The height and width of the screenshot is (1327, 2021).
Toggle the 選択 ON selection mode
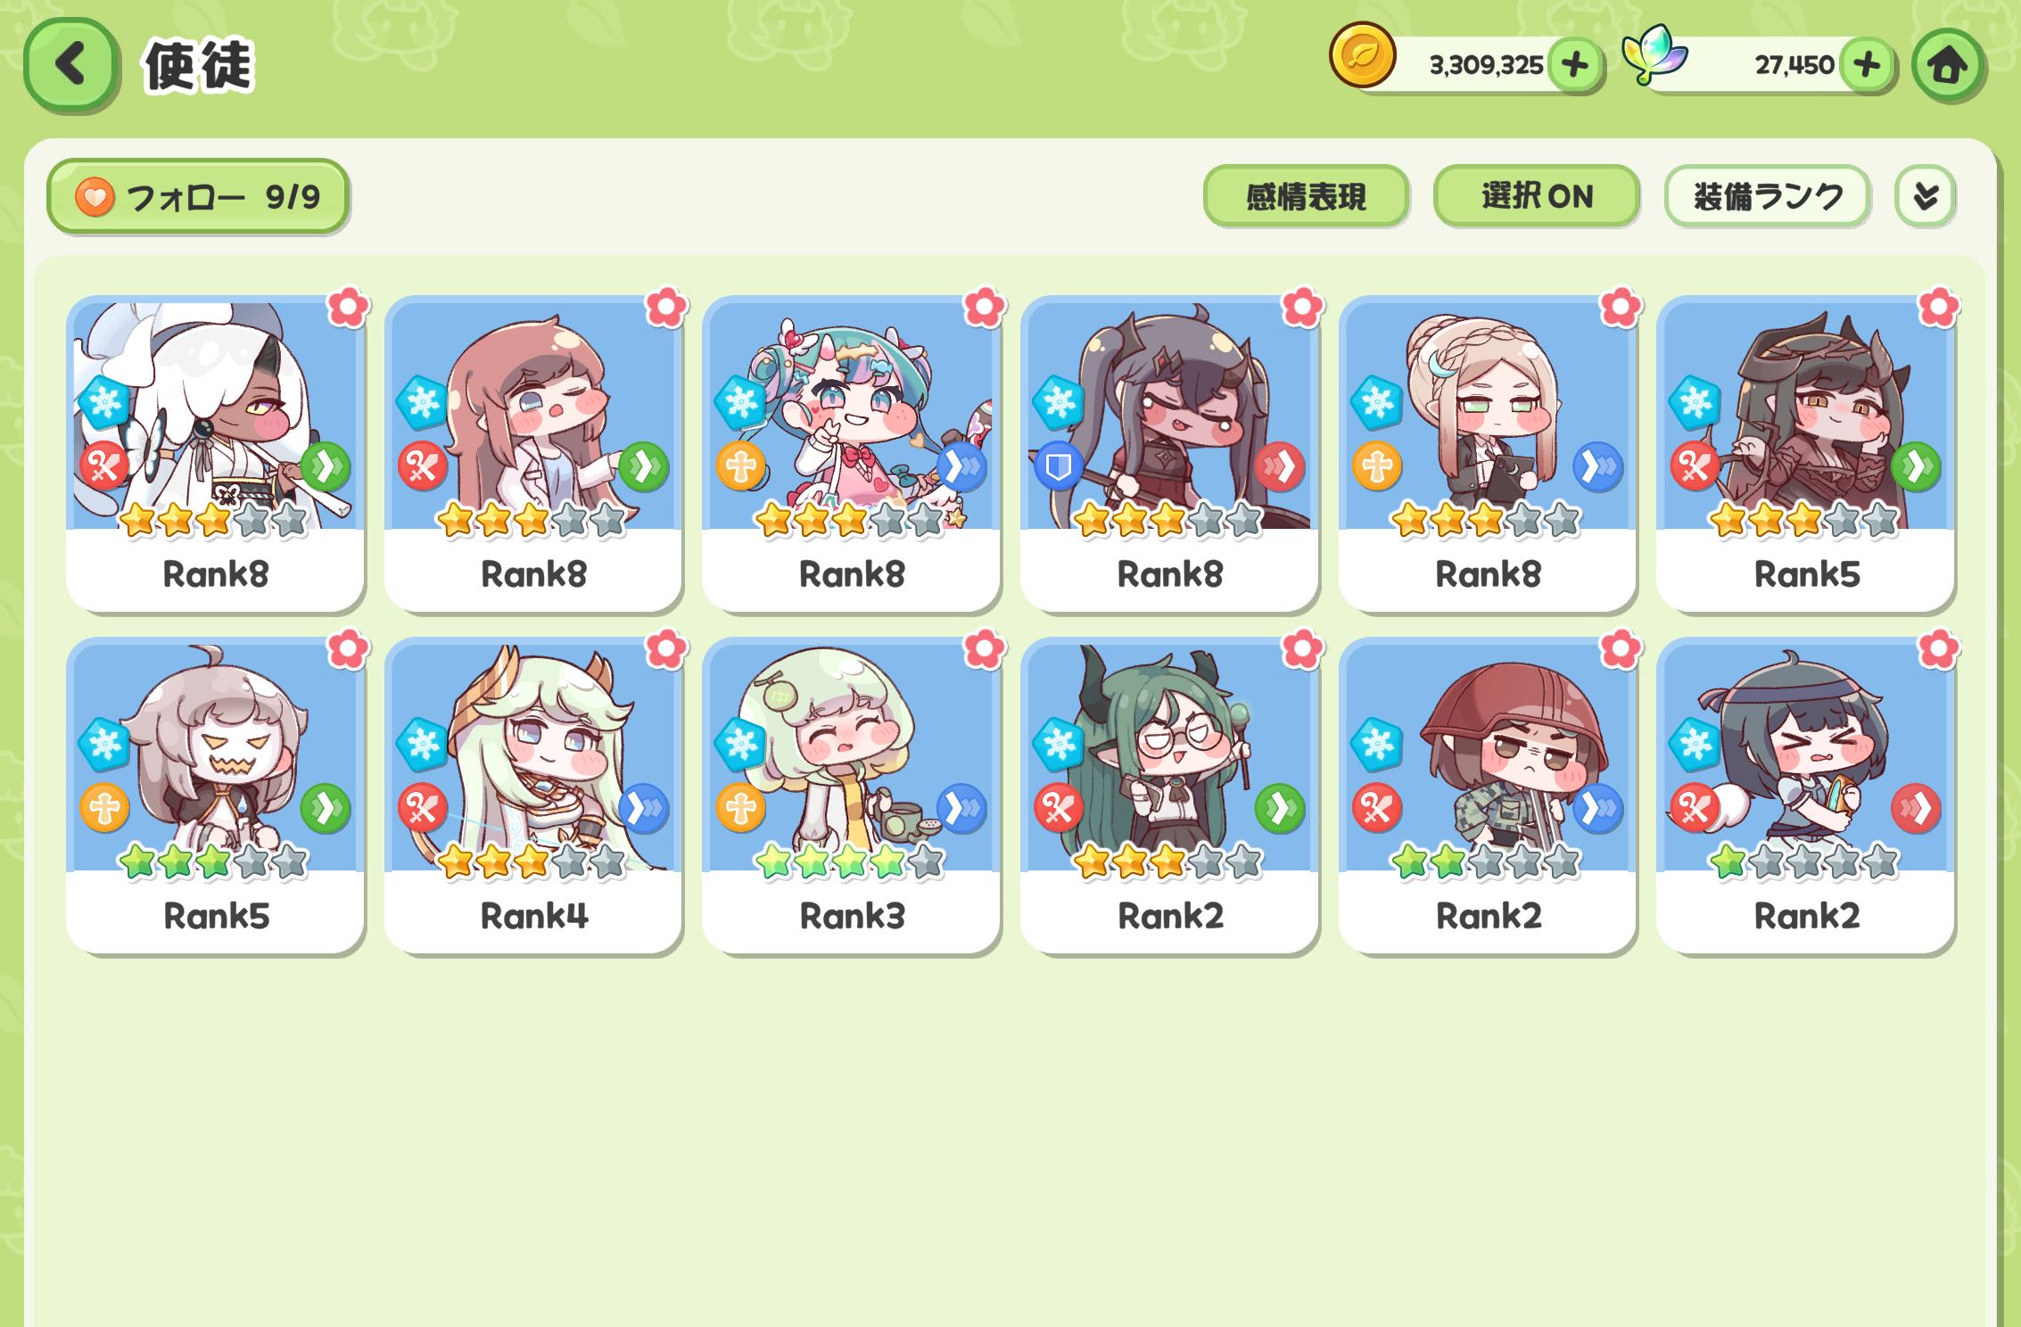(x=1537, y=196)
